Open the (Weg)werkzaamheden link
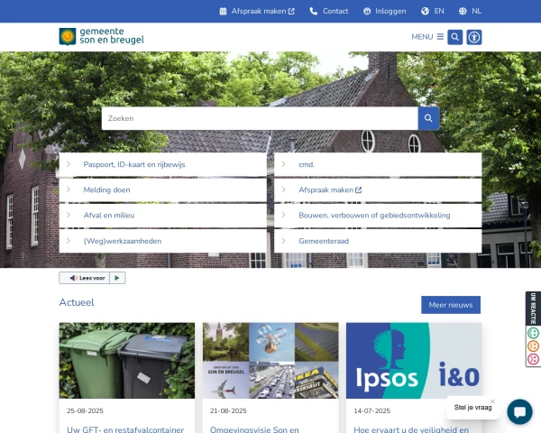 click(x=123, y=241)
